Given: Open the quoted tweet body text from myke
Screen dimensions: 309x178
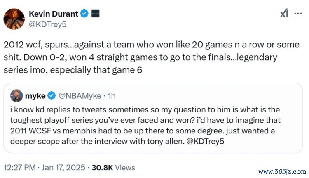Looking at the screenshot, I should coord(148,124).
